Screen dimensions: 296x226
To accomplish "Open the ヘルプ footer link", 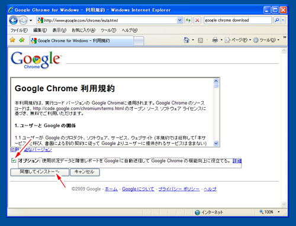I will [210, 189].
